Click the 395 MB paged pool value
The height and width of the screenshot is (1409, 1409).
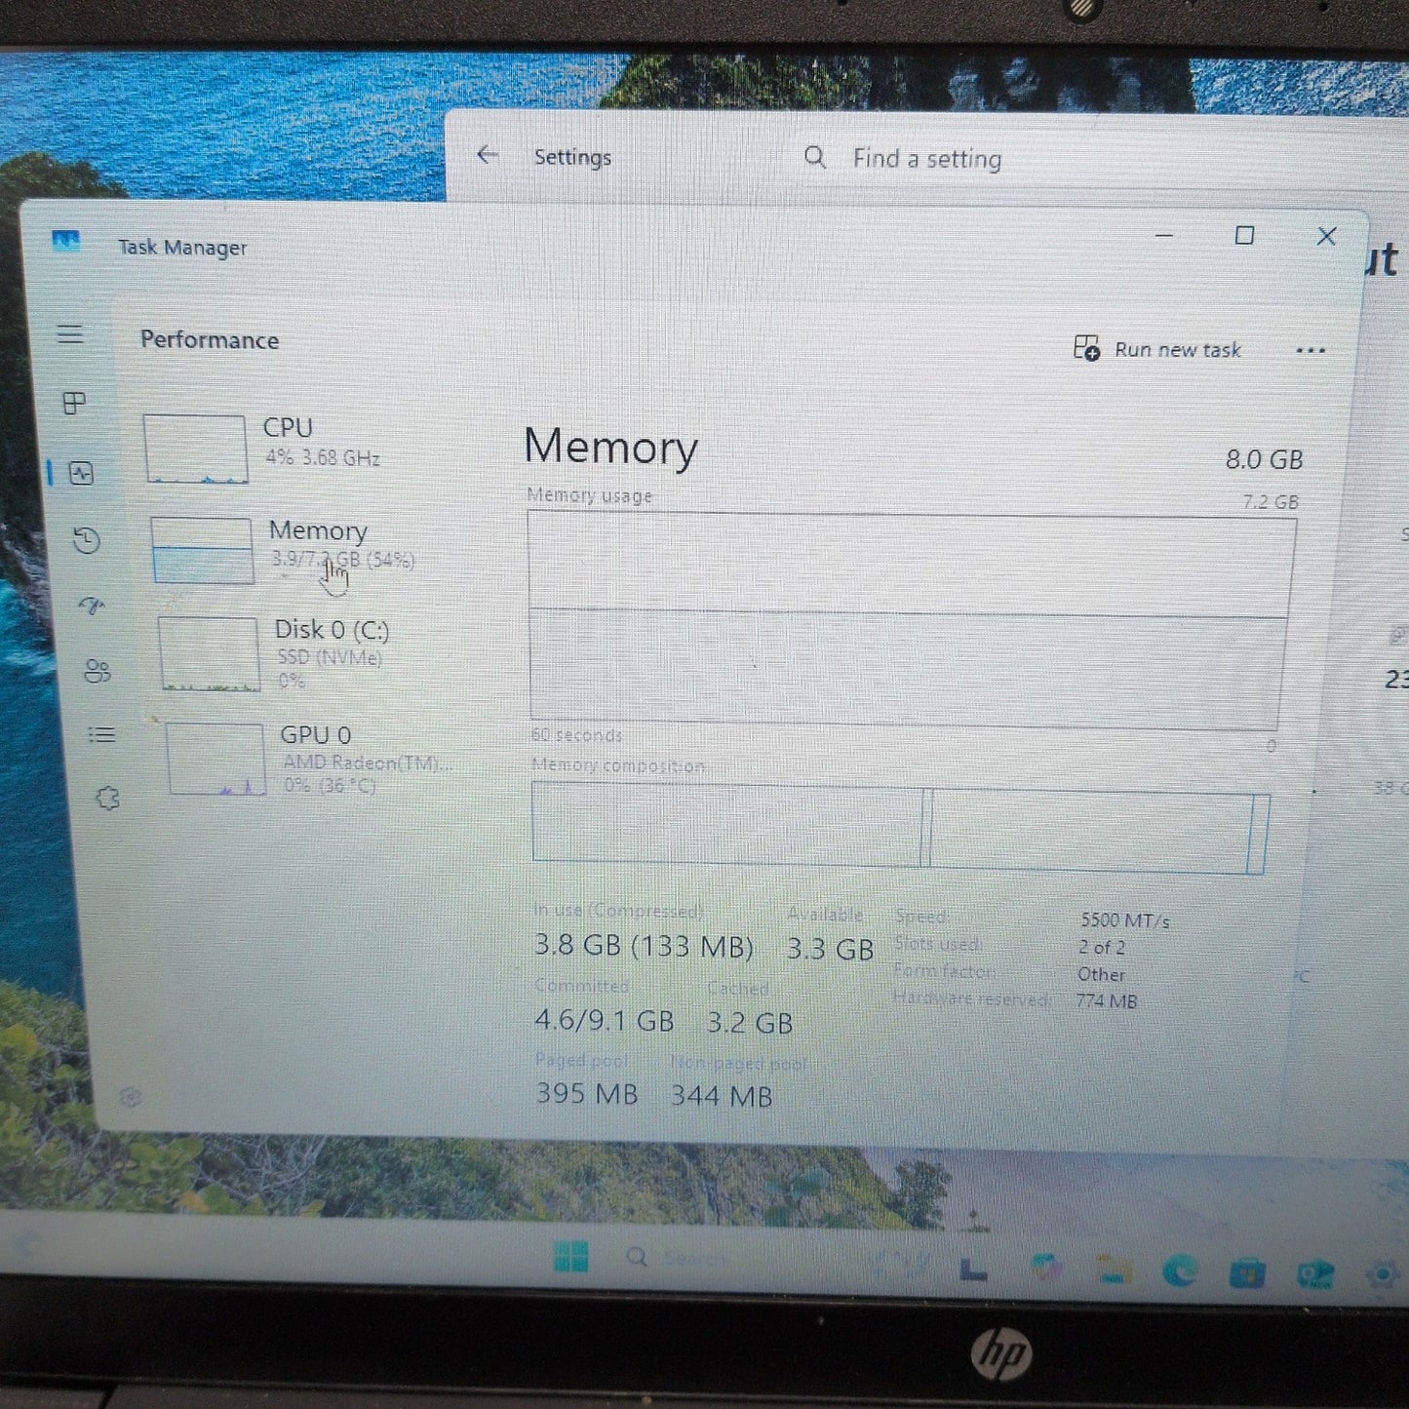click(x=587, y=1093)
